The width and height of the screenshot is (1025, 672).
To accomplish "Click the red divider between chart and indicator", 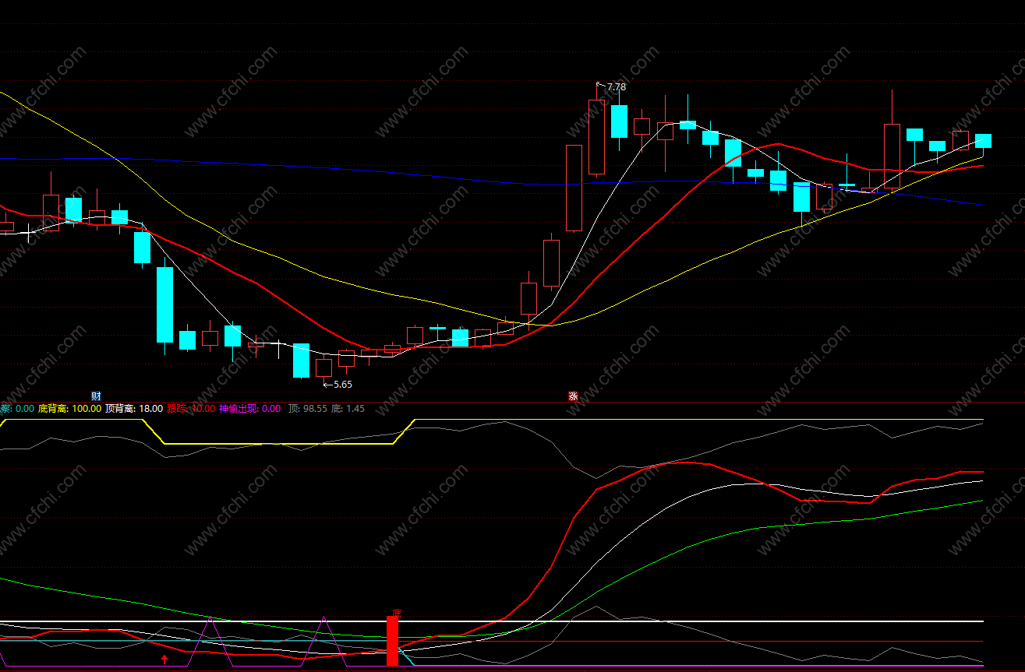I will point(512,402).
